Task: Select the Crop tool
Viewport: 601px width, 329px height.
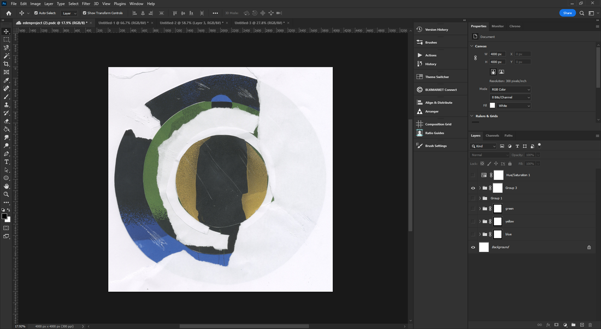Action: point(6,63)
